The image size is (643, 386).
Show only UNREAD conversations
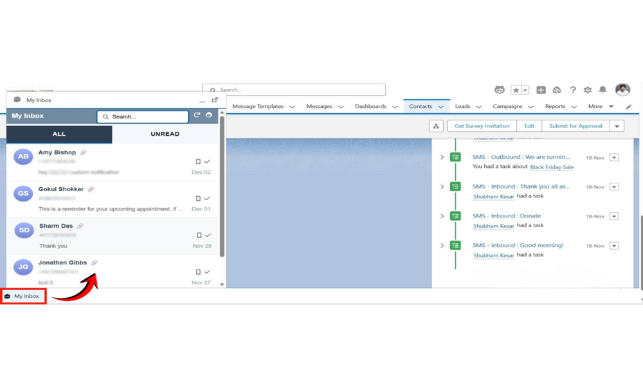click(165, 134)
